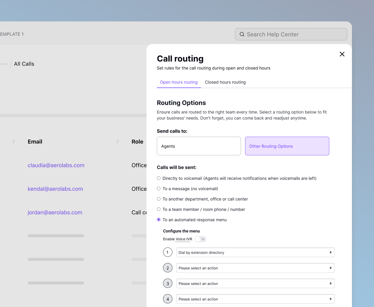The image size is (374, 307).
Task: Expand the second 'Please select an action' dropdown
Action: [255, 268]
